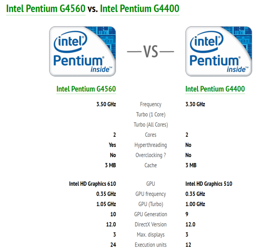The height and width of the screenshot is (250, 269).
Task: Open Intel Pentium G4400 link in page title
Action: (140, 9)
